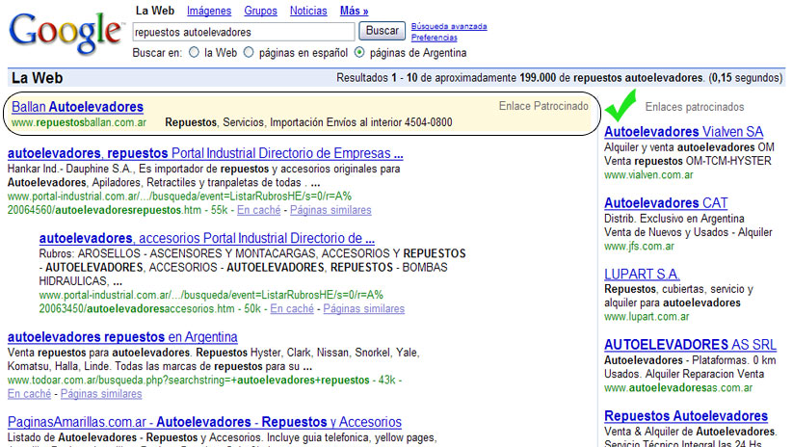
Task: Open result 'autoelevadores, accesorios Portal Industrial Directorio de'
Action: pyautogui.click(x=206, y=238)
